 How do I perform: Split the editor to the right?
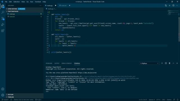click(x=173, y=6)
